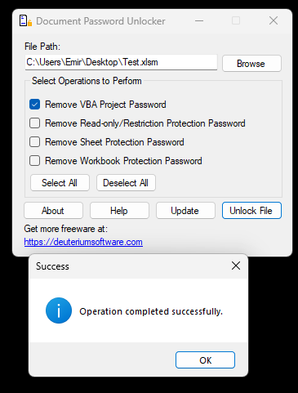This screenshot has height=393, width=298.
Task: Browse for a file to unlock
Action: pos(251,64)
